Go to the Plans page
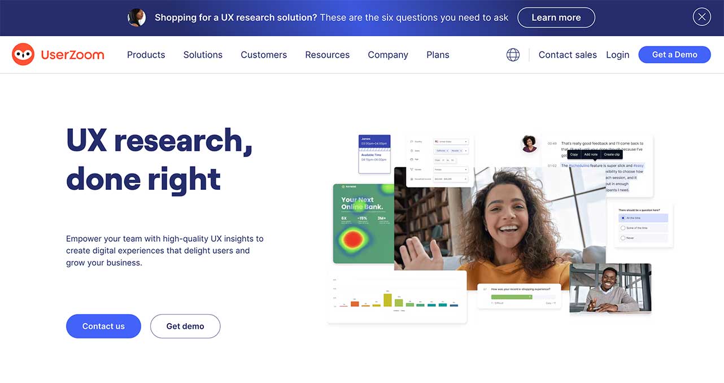This screenshot has height=383, width=724. pos(438,55)
